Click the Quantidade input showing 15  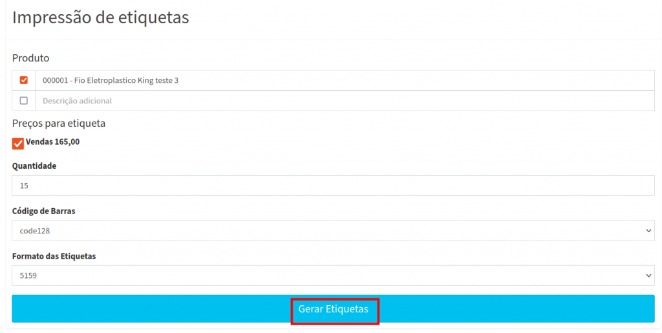pyautogui.click(x=333, y=186)
